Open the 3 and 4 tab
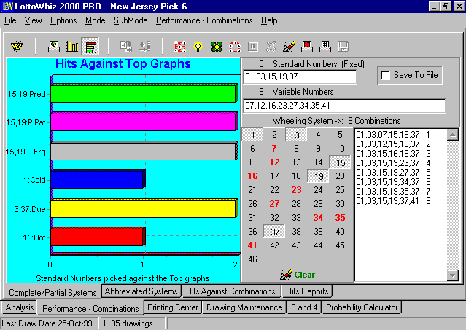This screenshot has height=330, width=466. tap(304, 307)
